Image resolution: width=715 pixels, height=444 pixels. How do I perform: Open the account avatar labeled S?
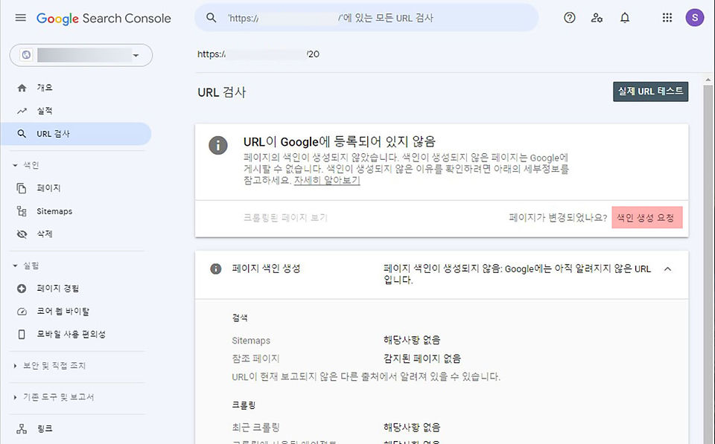tap(694, 18)
